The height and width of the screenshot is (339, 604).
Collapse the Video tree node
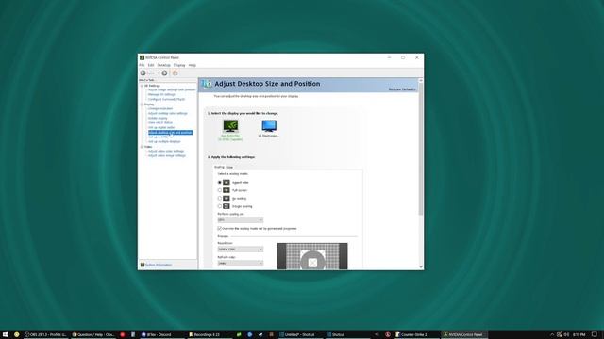(x=142, y=147)
